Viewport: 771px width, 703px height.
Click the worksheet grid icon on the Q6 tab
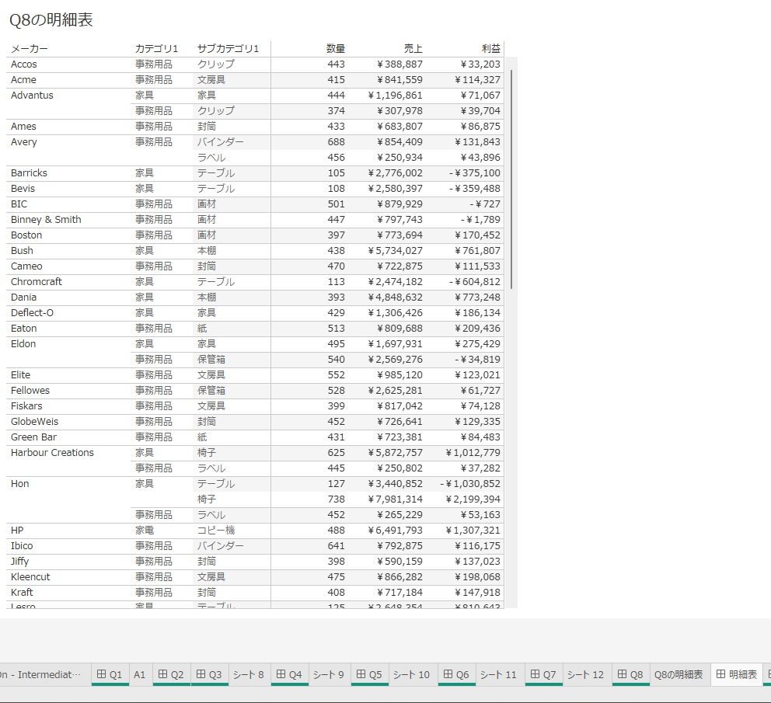pyautogui.click(x=448, y=674)
